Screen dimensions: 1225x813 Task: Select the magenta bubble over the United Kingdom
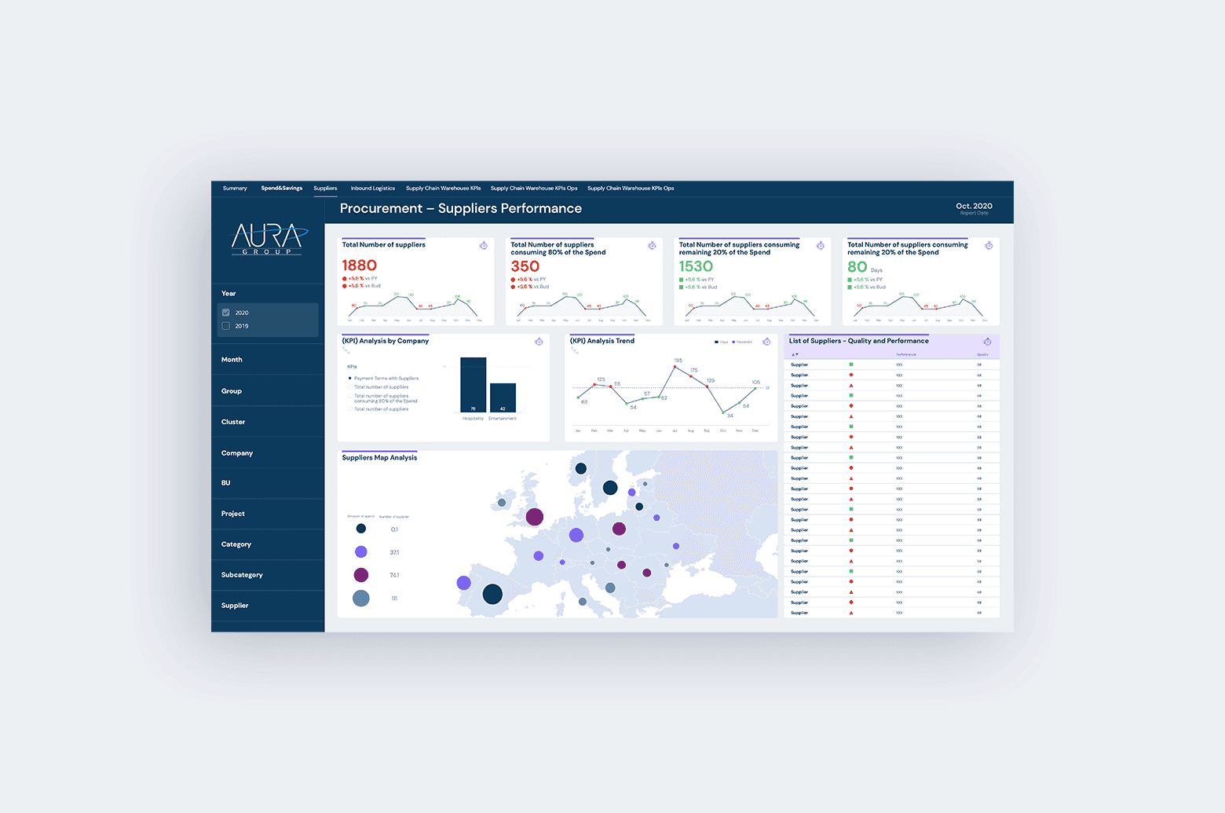[x=535, y=517]
